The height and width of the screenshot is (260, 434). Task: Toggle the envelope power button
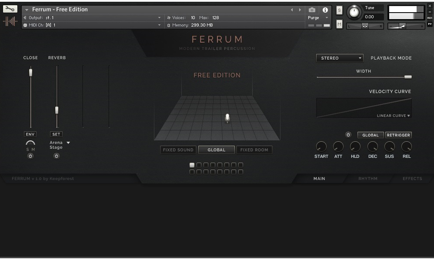point(348,135)
